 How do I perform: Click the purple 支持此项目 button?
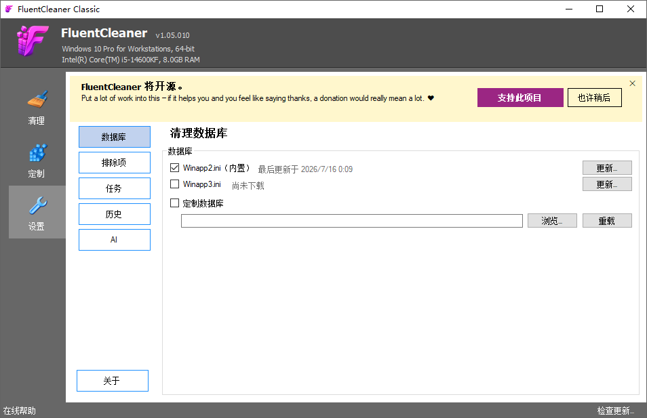(520, 98)
